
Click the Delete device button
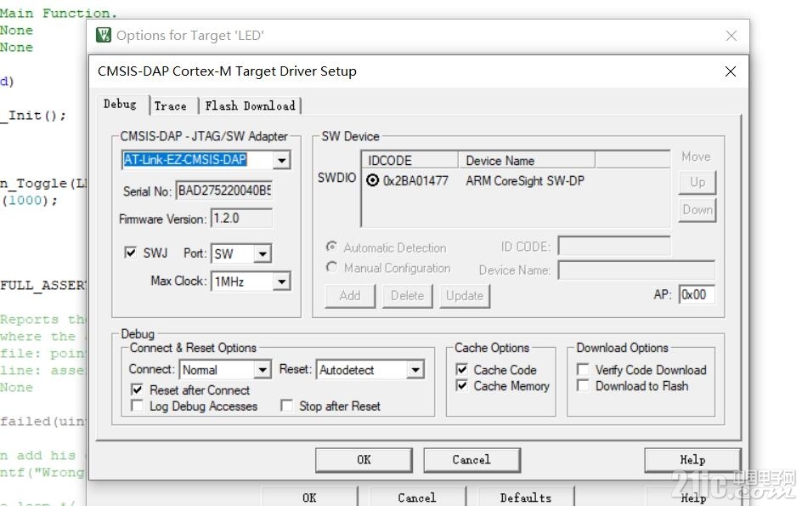407,296
